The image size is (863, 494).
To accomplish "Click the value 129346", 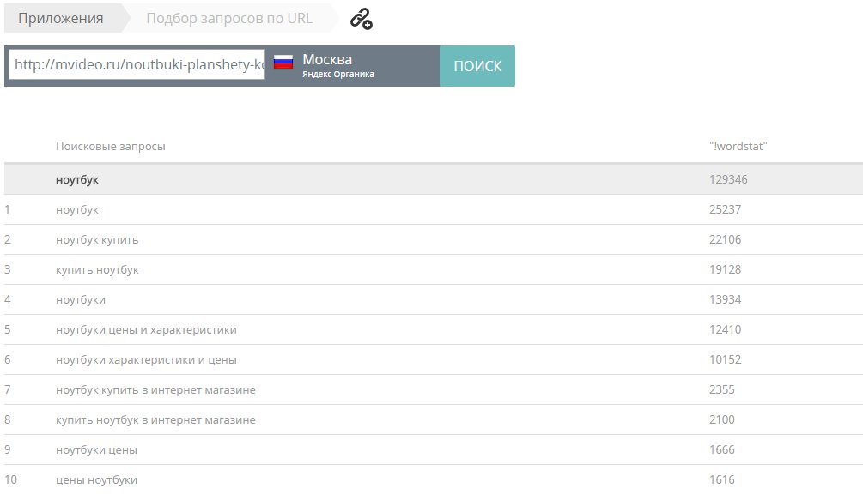I will 728,180.
